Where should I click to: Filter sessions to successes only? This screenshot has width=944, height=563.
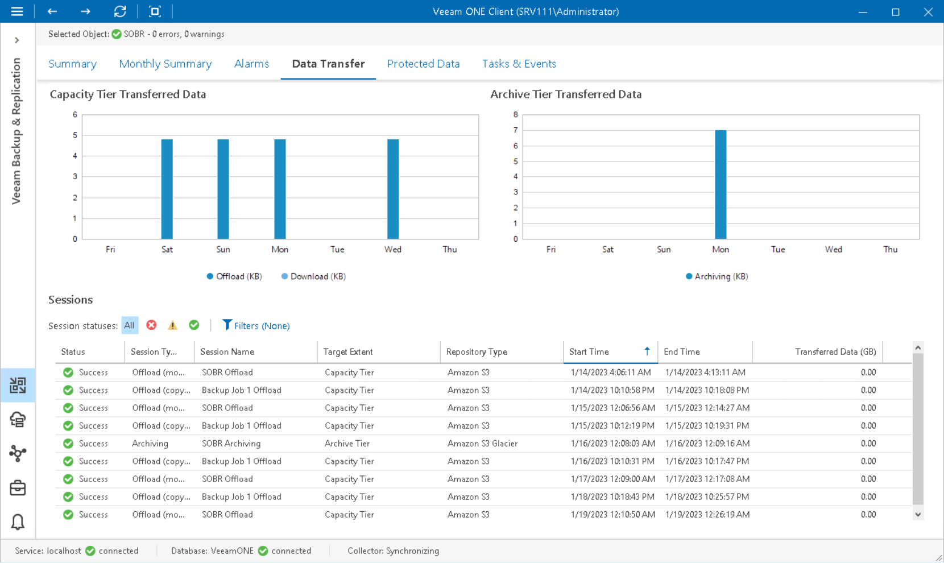pos(193,325)
